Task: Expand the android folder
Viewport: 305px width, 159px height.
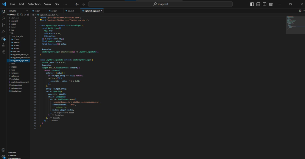Action: point(14,21)
